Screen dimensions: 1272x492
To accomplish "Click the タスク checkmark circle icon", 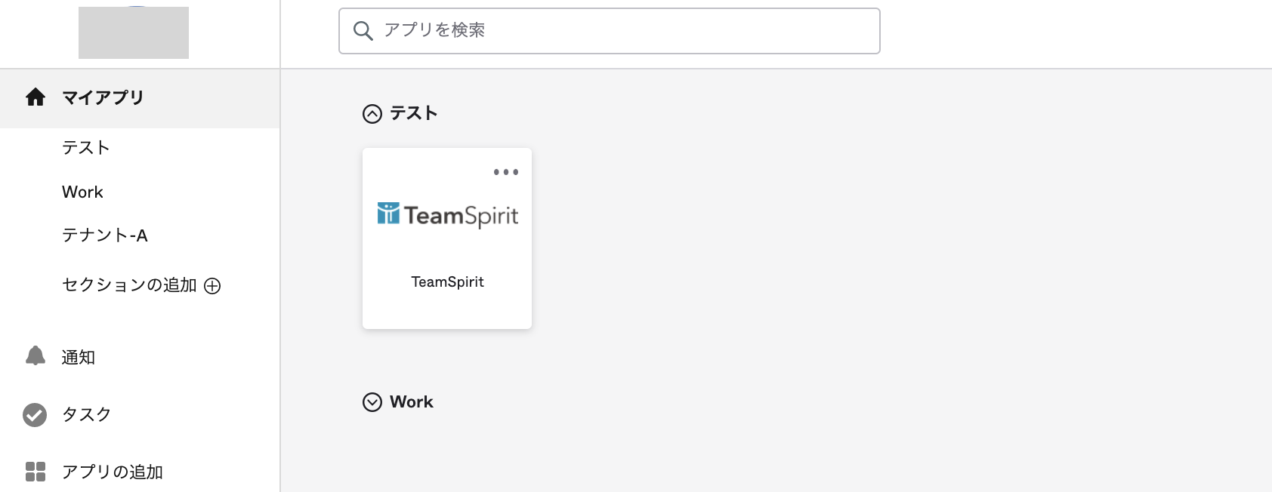I will pos(35,414).
